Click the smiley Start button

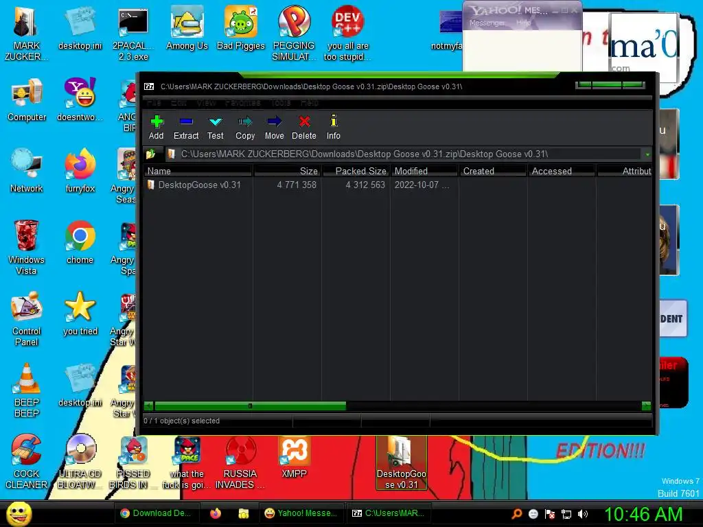point(19,513)
